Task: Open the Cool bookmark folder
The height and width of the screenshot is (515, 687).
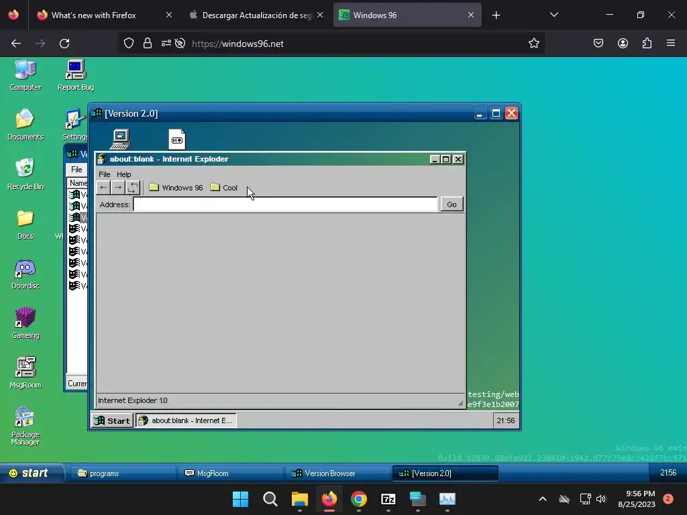Action: point(224,188)
